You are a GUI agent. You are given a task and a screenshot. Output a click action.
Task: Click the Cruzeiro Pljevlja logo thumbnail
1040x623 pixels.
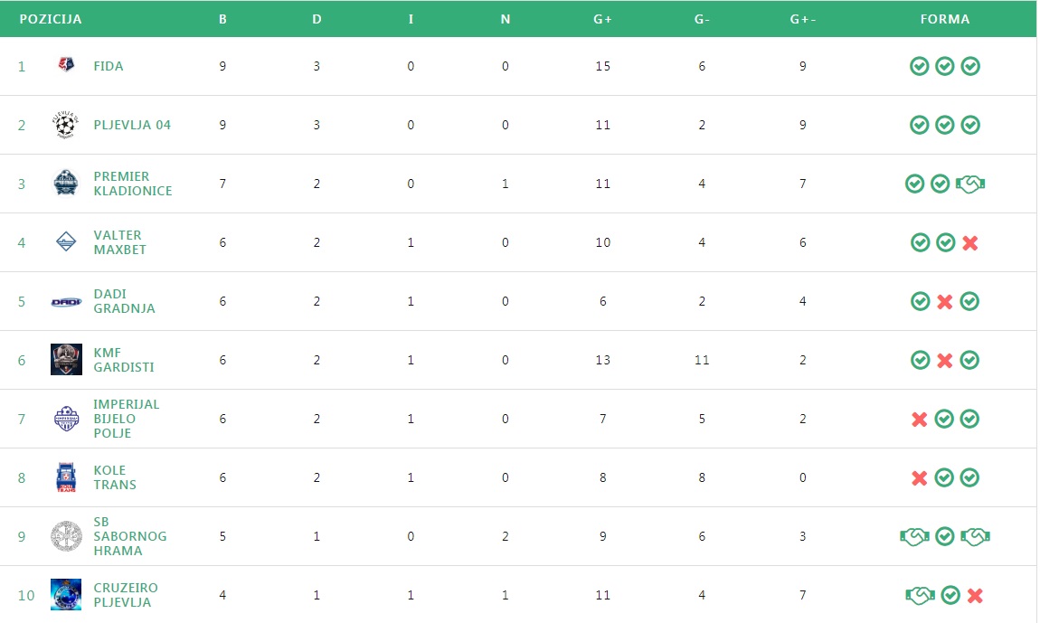click(x=66, y=595)
